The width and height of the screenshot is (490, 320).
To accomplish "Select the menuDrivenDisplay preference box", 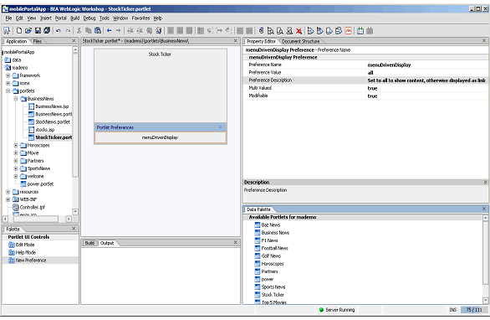I will pos(161,137).
